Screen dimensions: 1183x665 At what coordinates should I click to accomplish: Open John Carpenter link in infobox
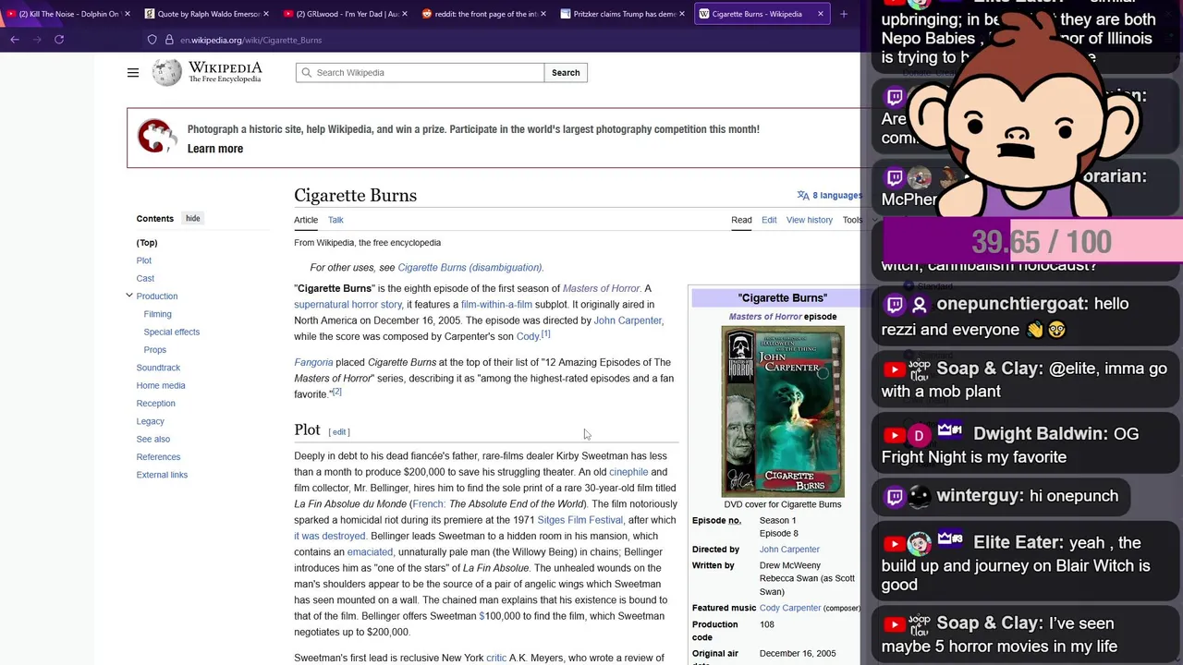(x=789, y=550)
